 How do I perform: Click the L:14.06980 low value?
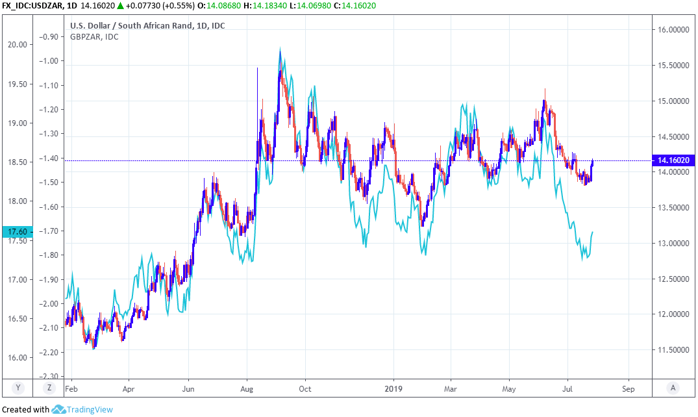[311, 6]
